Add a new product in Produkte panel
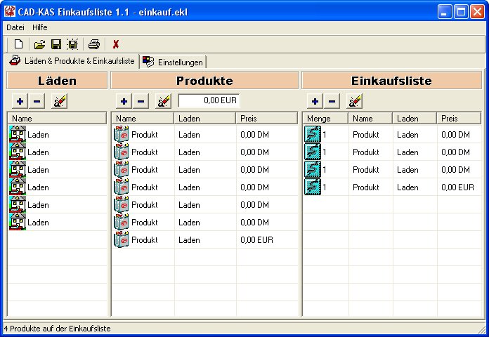 click(124, 101)
